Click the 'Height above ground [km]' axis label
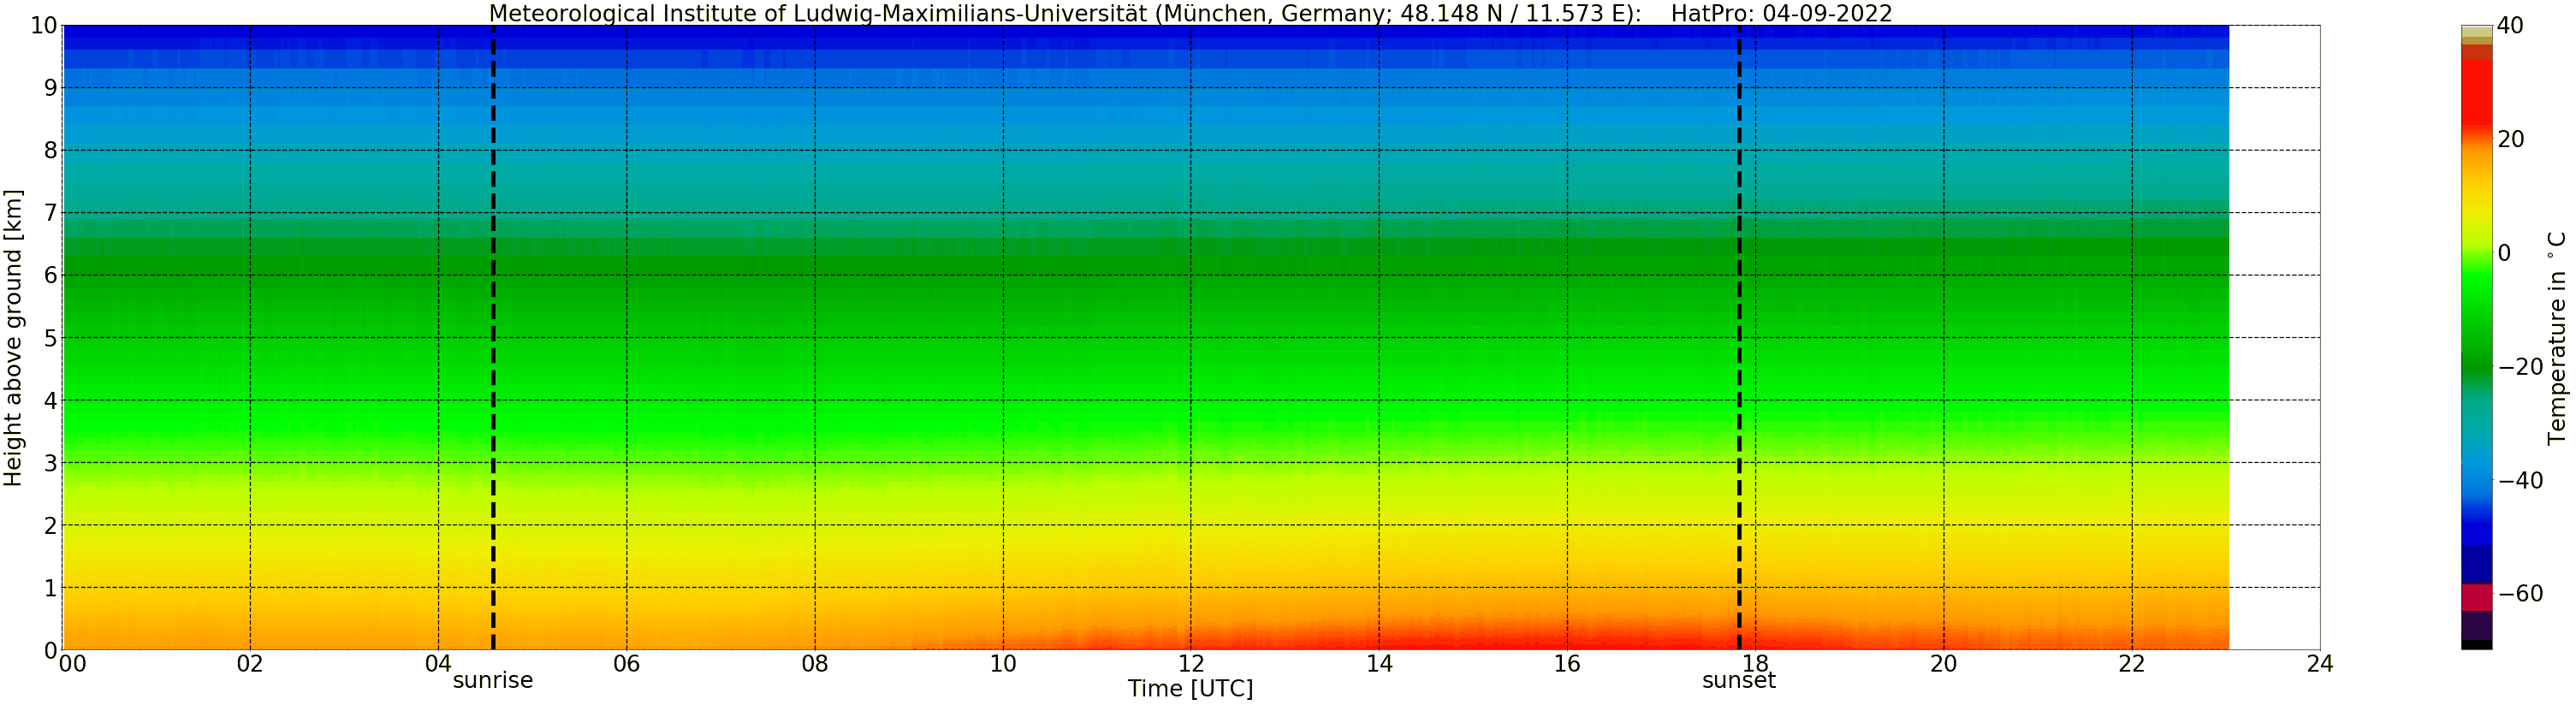The width and height of the screenshot is (2576, 705). coord(13,338)
